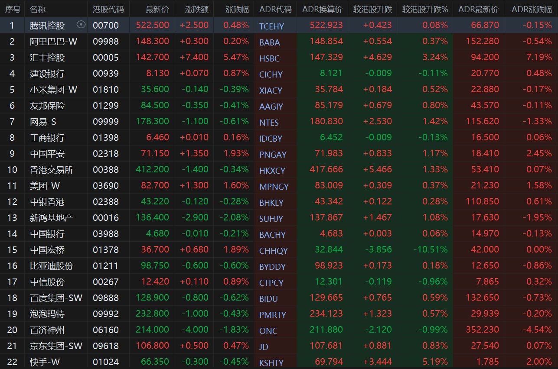Select the 泡泡玛特 stock name
The image size is (558, 369).
point(47,314)
